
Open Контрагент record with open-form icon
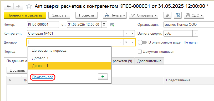[x=132, y=33]
